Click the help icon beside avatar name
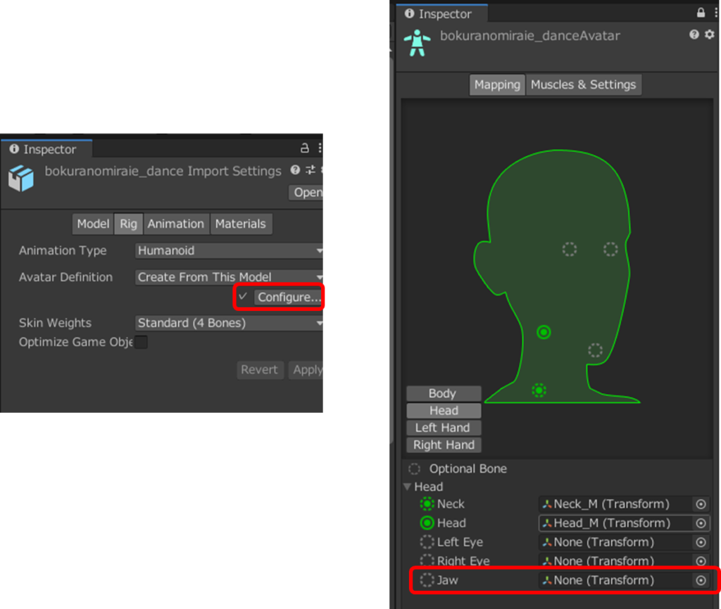The width and height of the screenshot is (721, 609). pos(694,34)
